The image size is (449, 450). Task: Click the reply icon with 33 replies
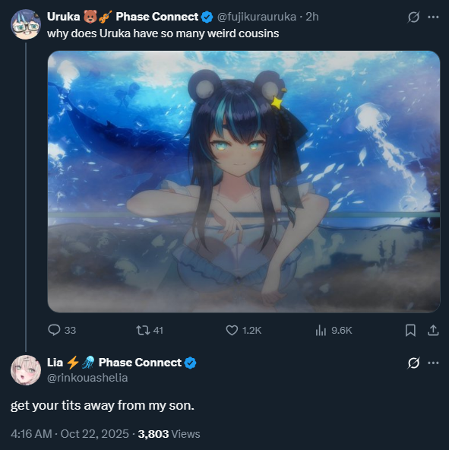[x=54, y=330]
